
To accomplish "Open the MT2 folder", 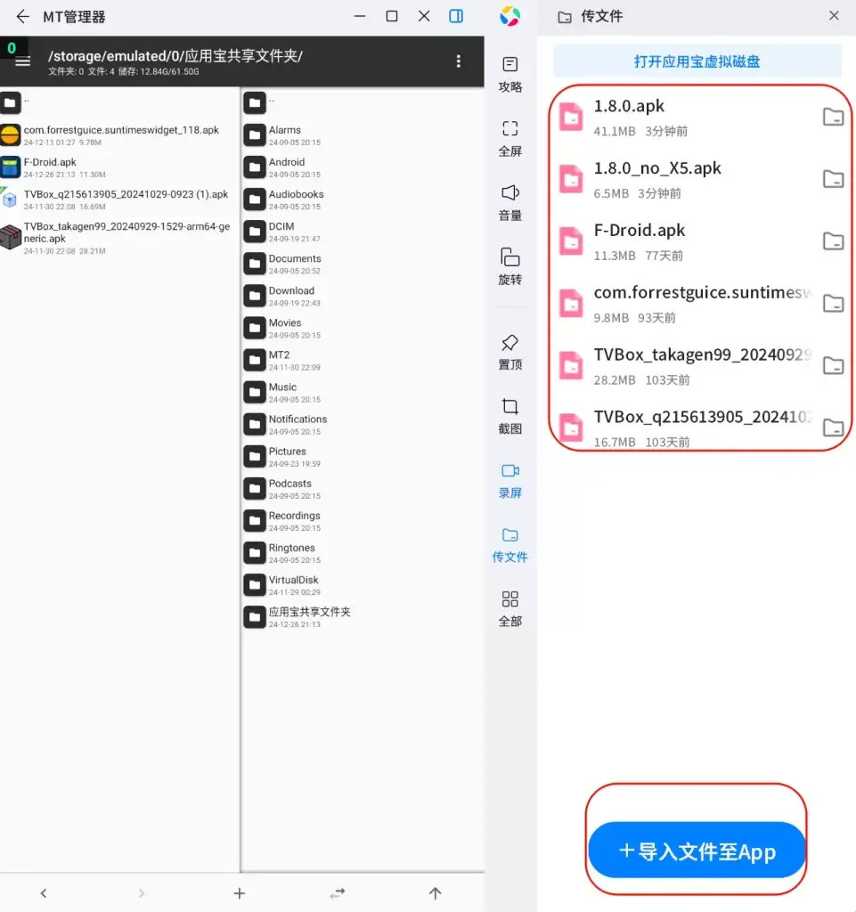I will point(363,360).
